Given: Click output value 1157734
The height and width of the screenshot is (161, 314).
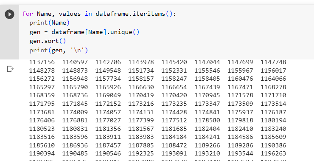Looking at the screenshot, I should coord(108,79).
